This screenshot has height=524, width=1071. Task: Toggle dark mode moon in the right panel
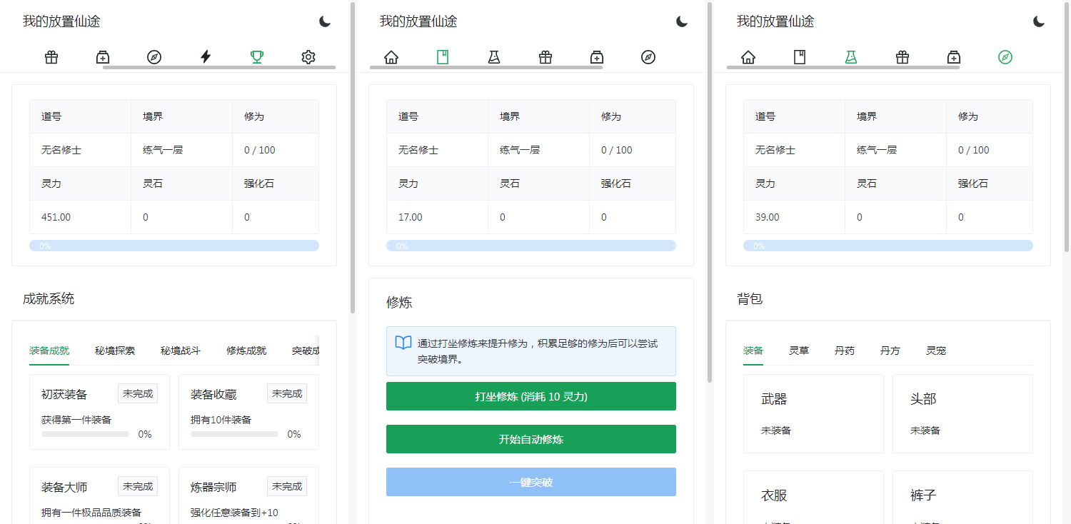click(1039, 21)
